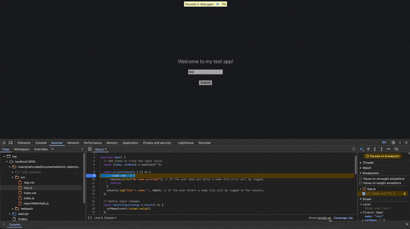Open the bundle.js source link
The image size is (410, 229).
[324, 218]
